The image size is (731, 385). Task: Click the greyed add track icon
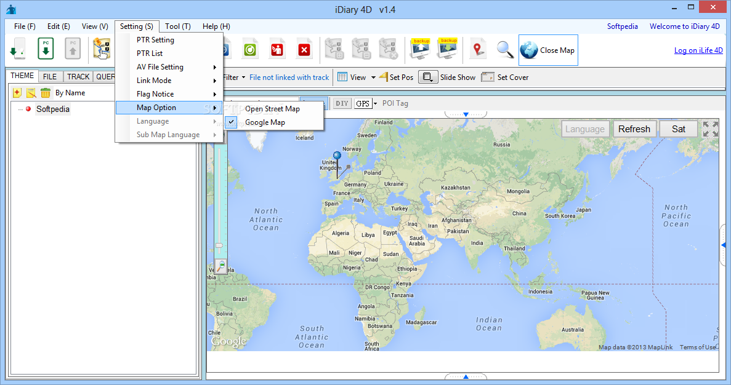tap(334, 49)
